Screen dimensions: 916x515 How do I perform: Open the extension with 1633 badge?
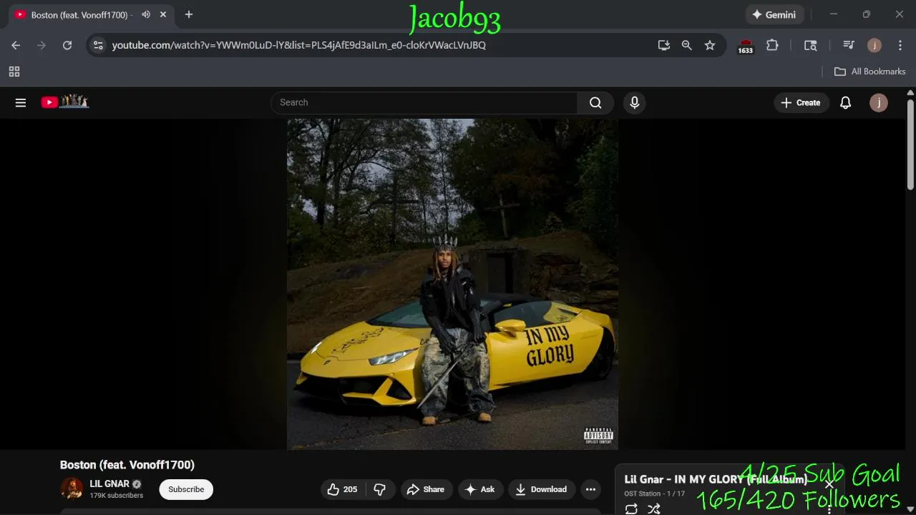click(x=746, y=46)
